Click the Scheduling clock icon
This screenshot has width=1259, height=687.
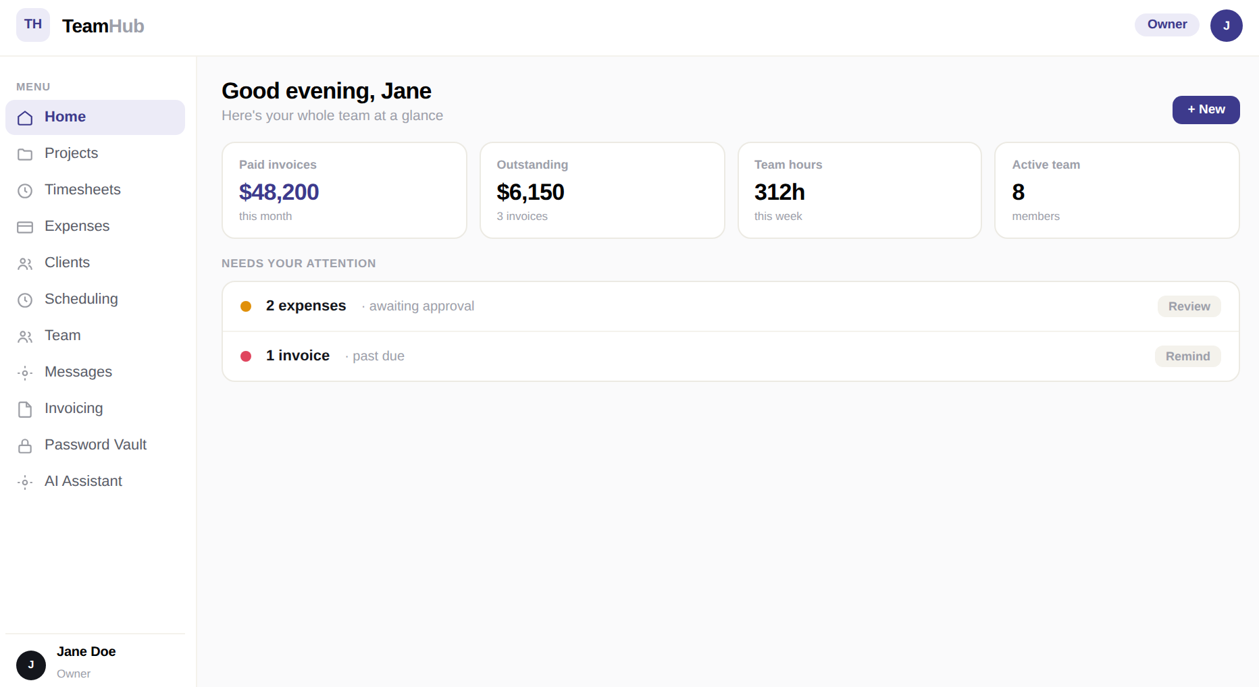tap(25, 300)
